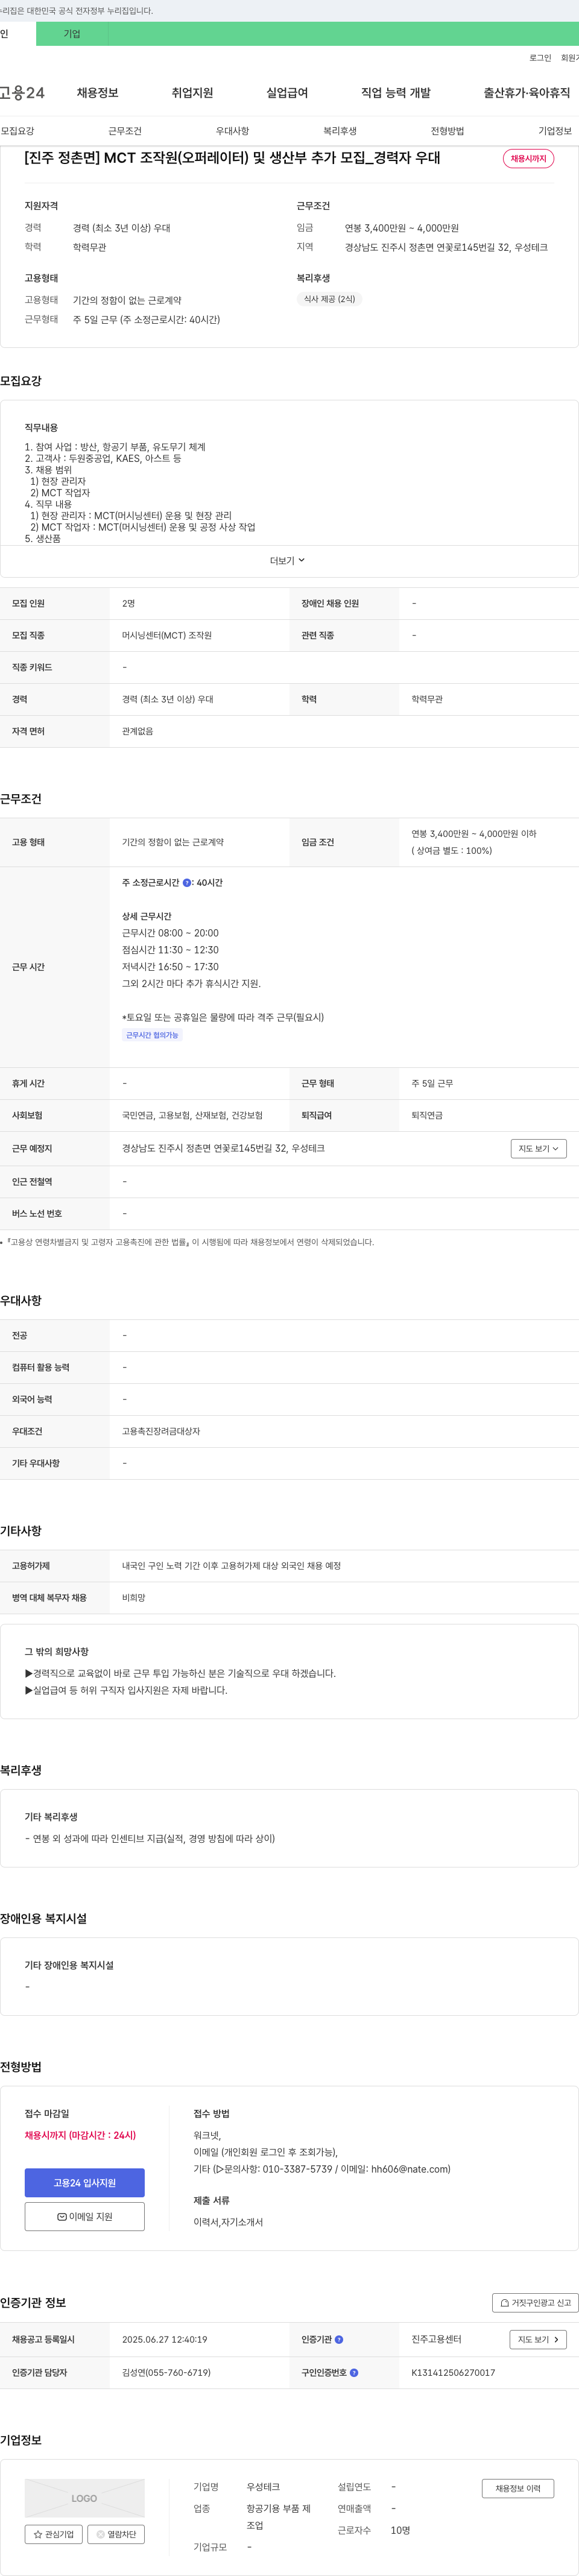Click the company name 우성테크
This screenshot has height=2576, width=579.
[x=263, y=2487]
